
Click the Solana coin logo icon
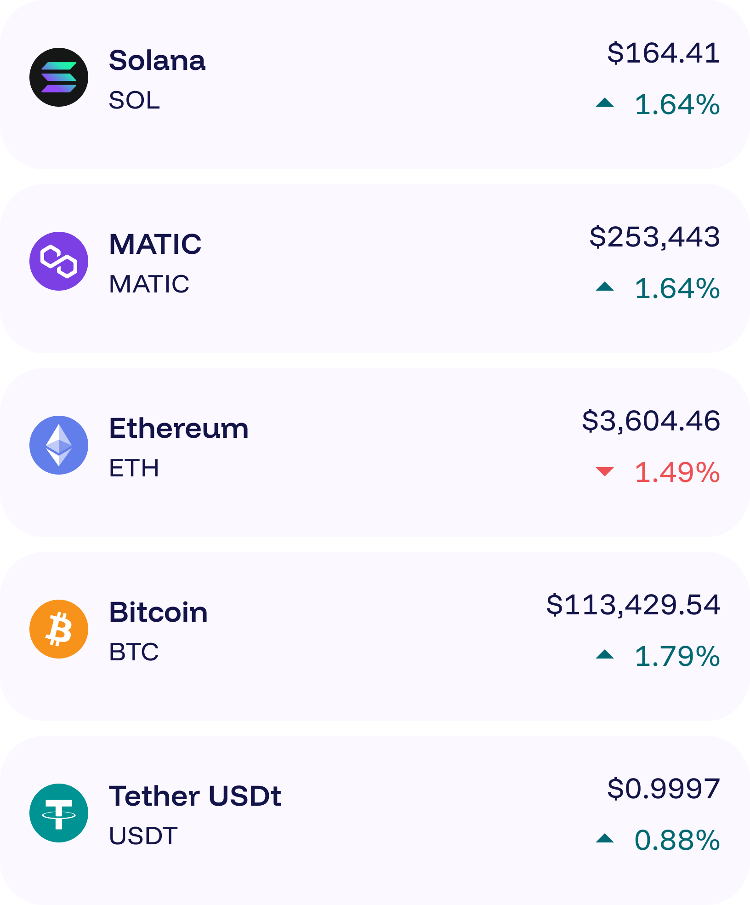tap(59, 77)
